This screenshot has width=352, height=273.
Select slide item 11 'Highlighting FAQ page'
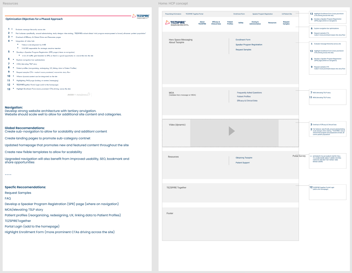(37, 81)
